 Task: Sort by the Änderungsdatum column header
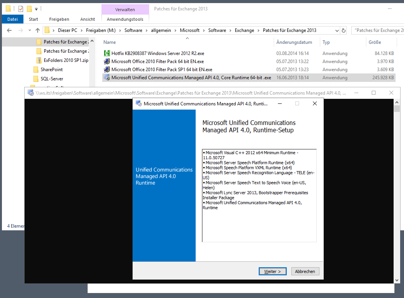click(294, 42)
